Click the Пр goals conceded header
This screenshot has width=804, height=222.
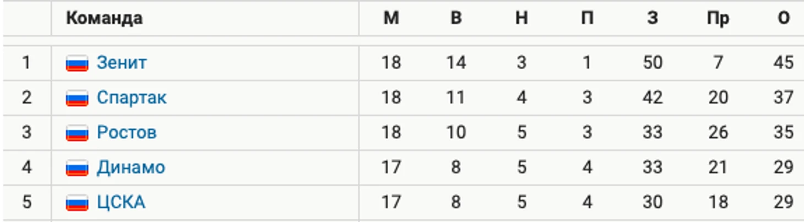(718, 19)
